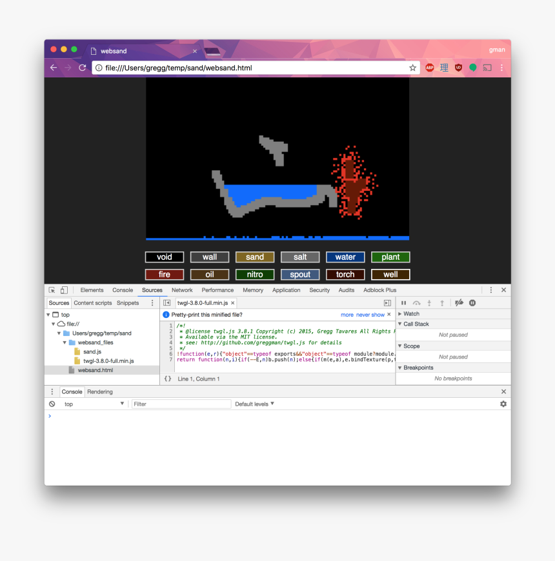Hide the debugger sidebar pane
Screen dimensions: 555x561
pyautogui.click(x=387, y=303)
